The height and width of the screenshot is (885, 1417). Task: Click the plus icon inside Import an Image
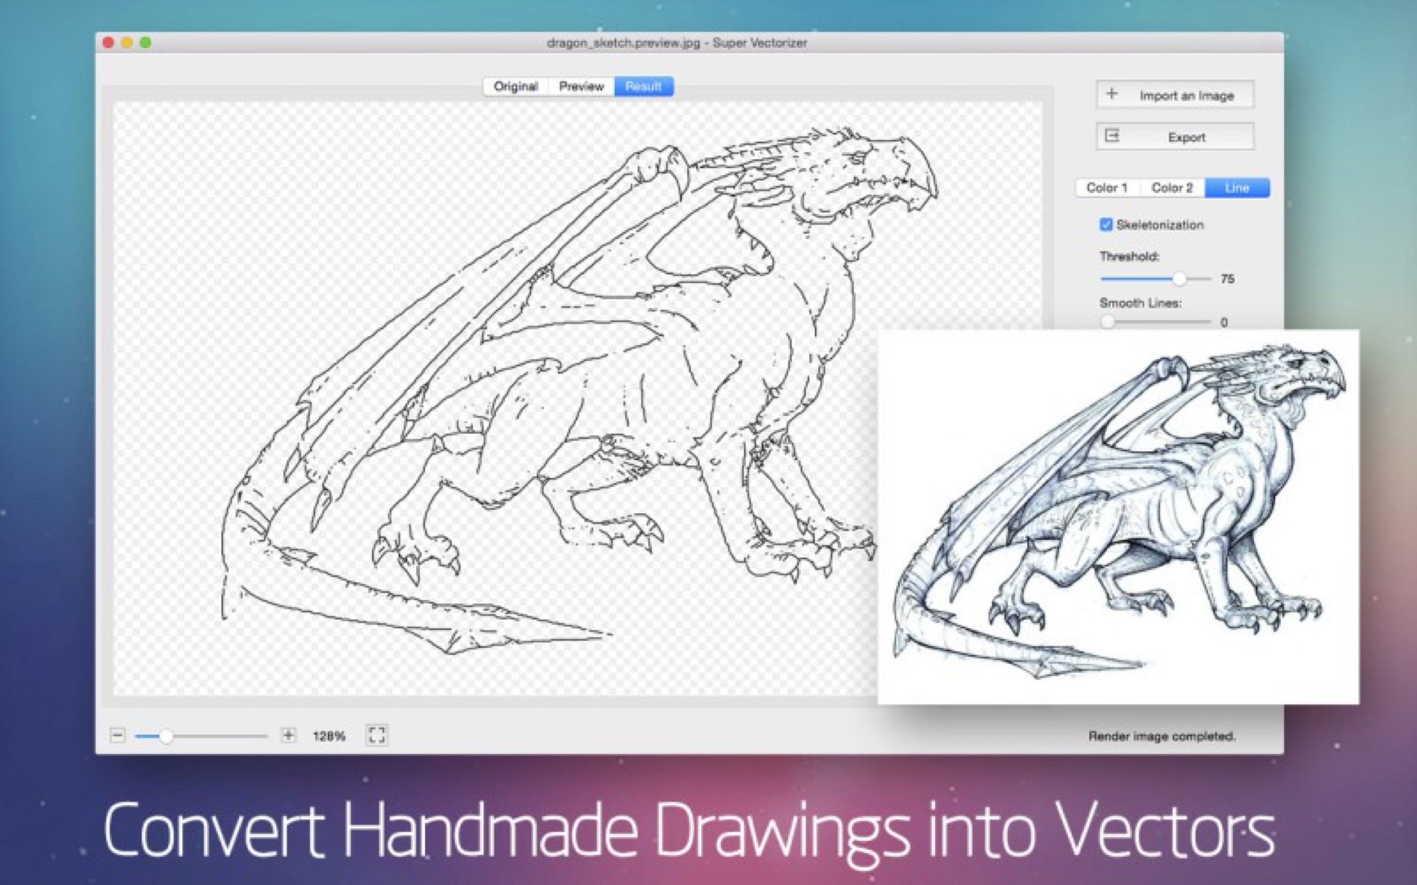tap(1112, 93)
